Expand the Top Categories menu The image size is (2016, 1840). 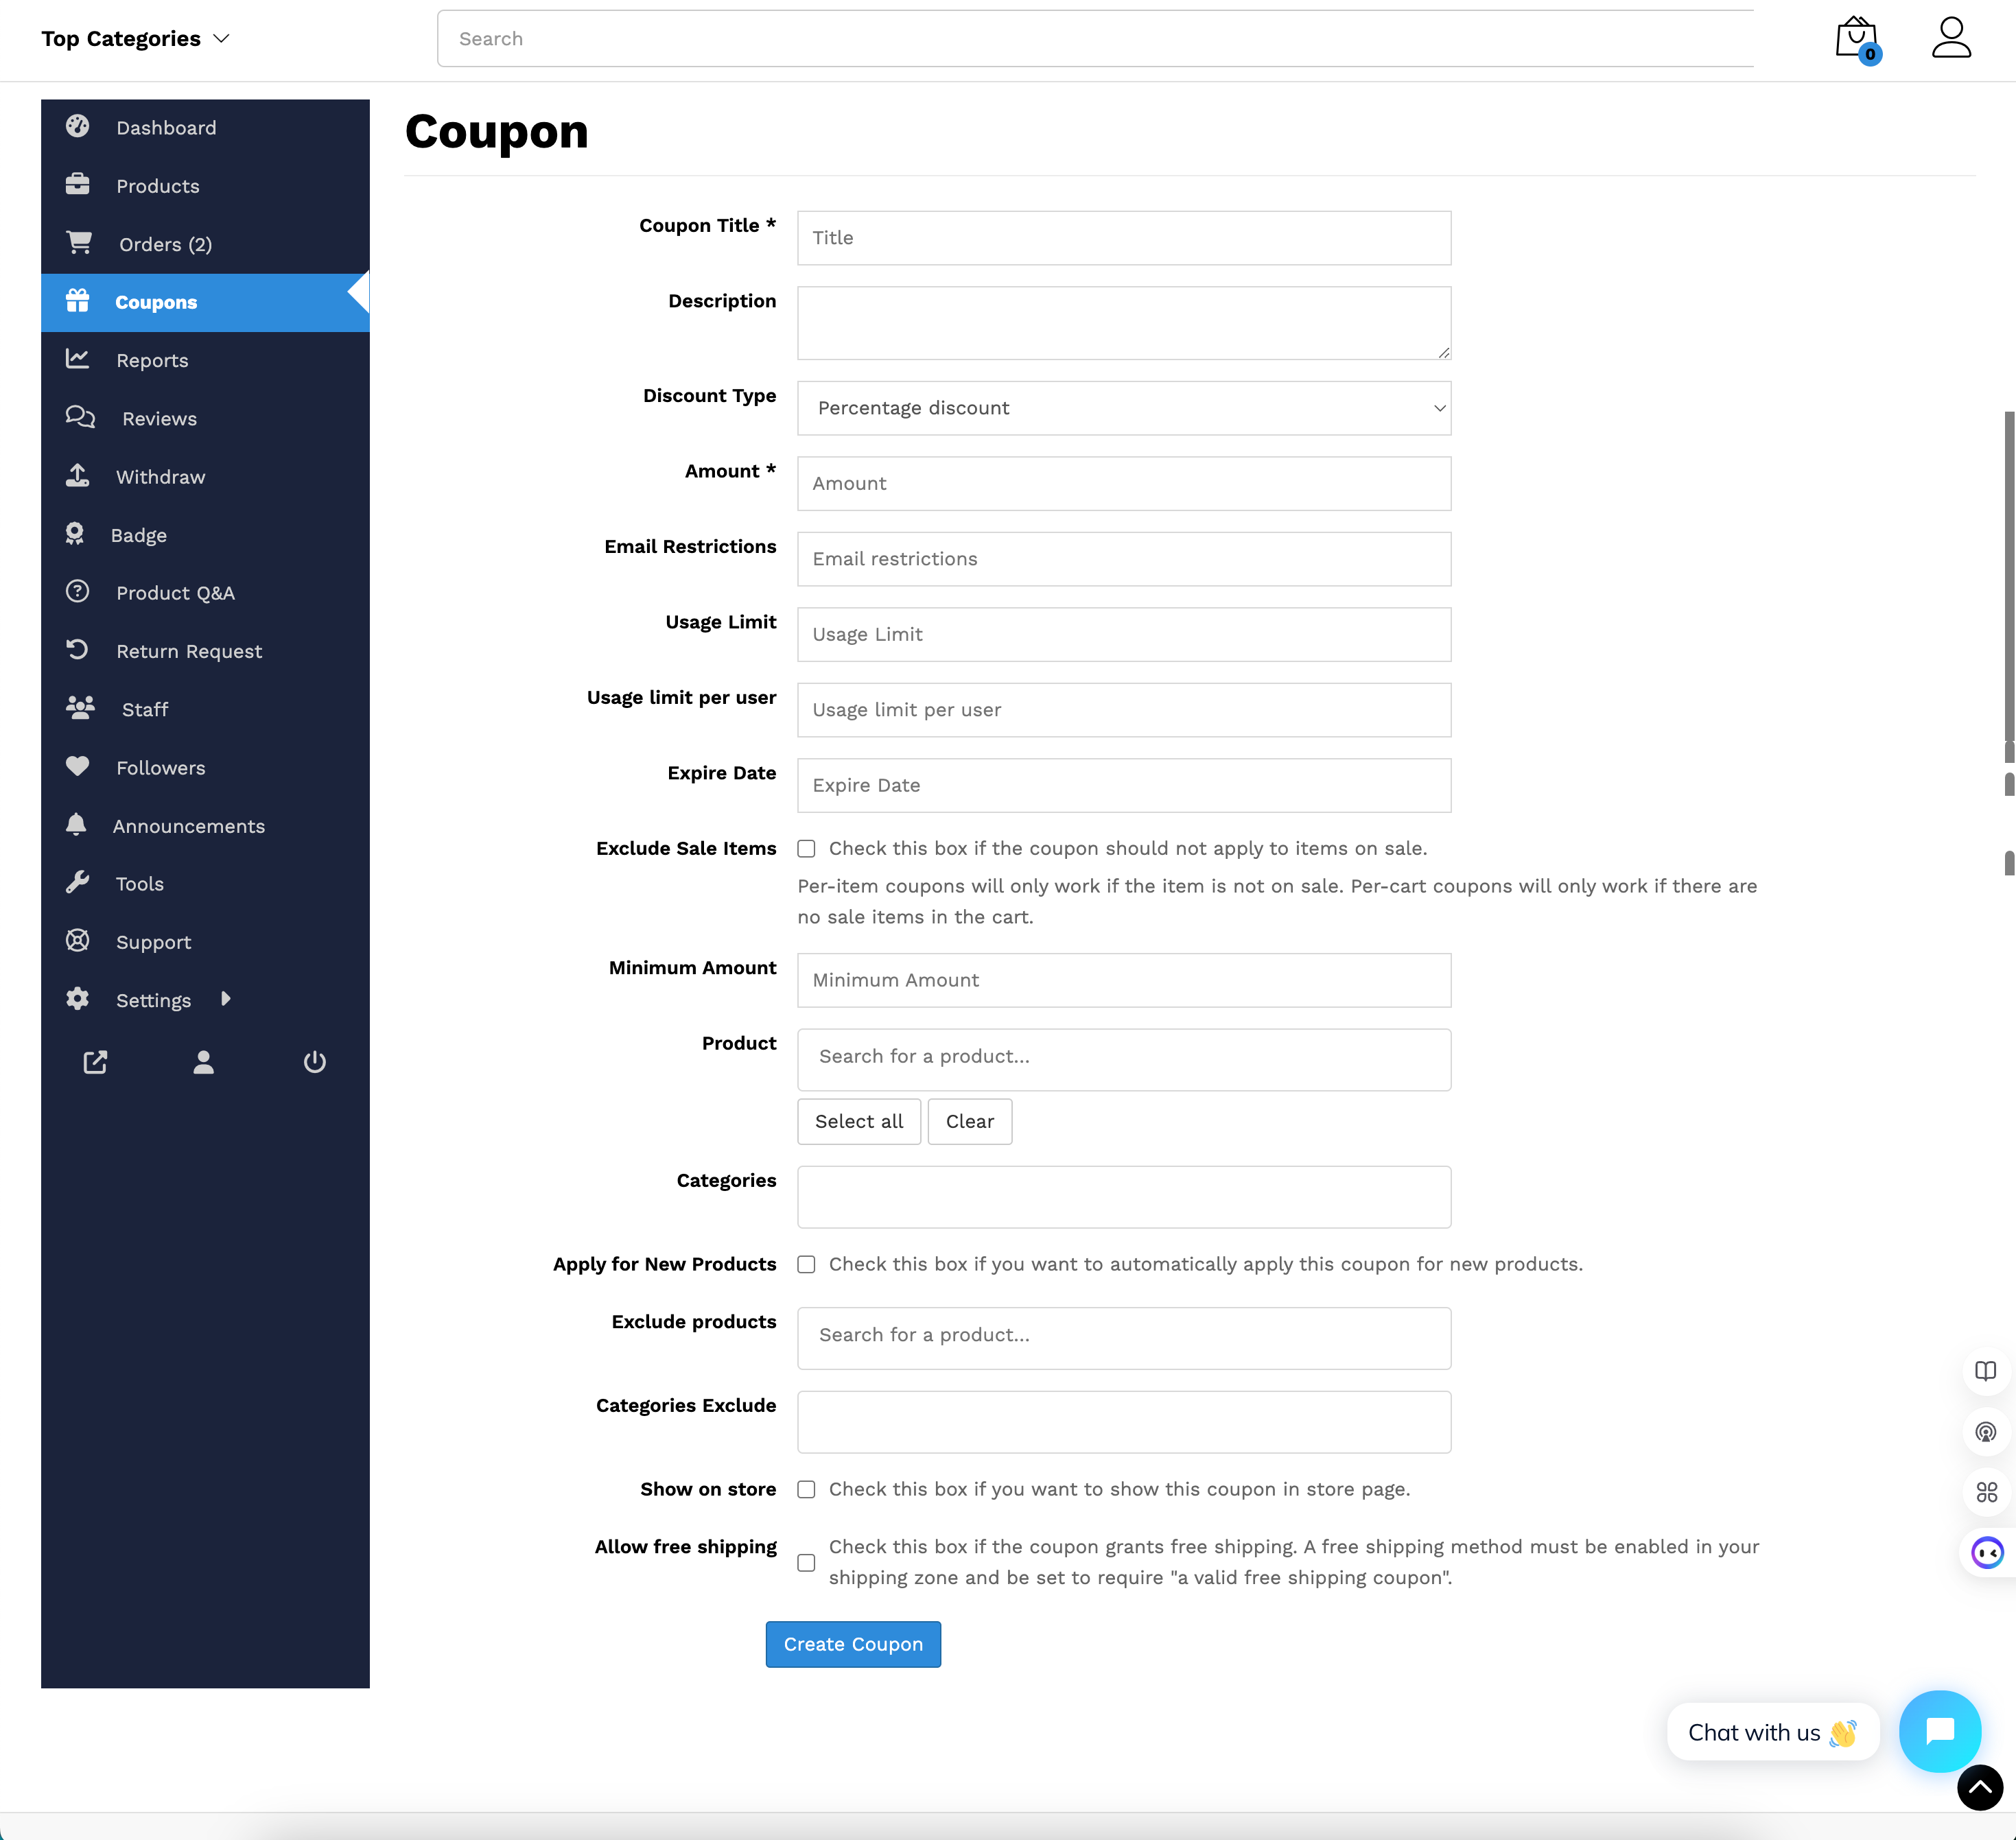[x=136, y=39]
